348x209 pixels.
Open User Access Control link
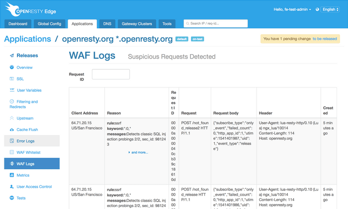(34, 187)
